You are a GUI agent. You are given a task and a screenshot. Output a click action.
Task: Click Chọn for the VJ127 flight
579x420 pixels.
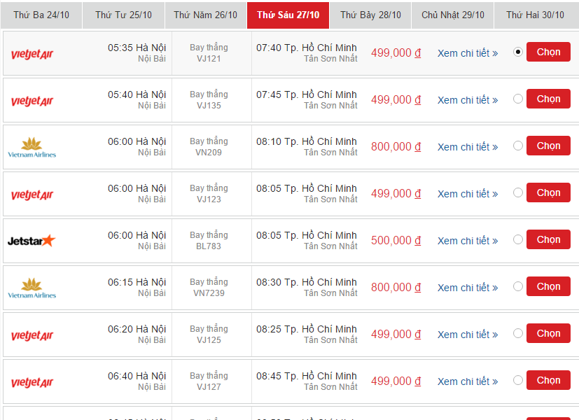pyautogui.click(x=548, y=380)
